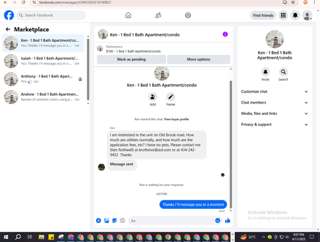The image size is (320, 242).
Task: Open the notifications bell in top bar
Action: coord(295,15)
